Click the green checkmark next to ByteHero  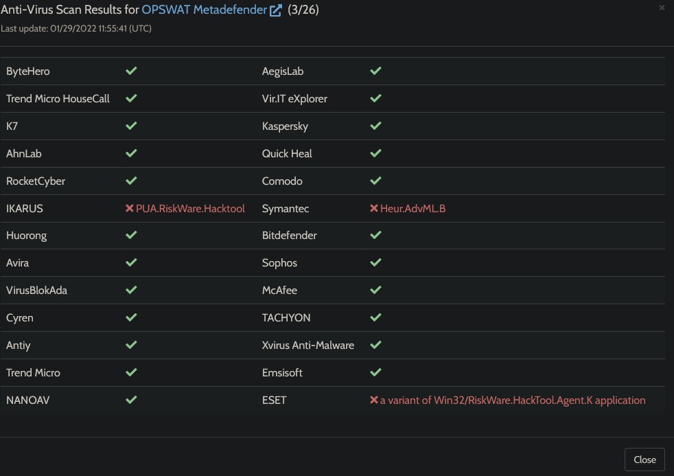tap(131, 71)
